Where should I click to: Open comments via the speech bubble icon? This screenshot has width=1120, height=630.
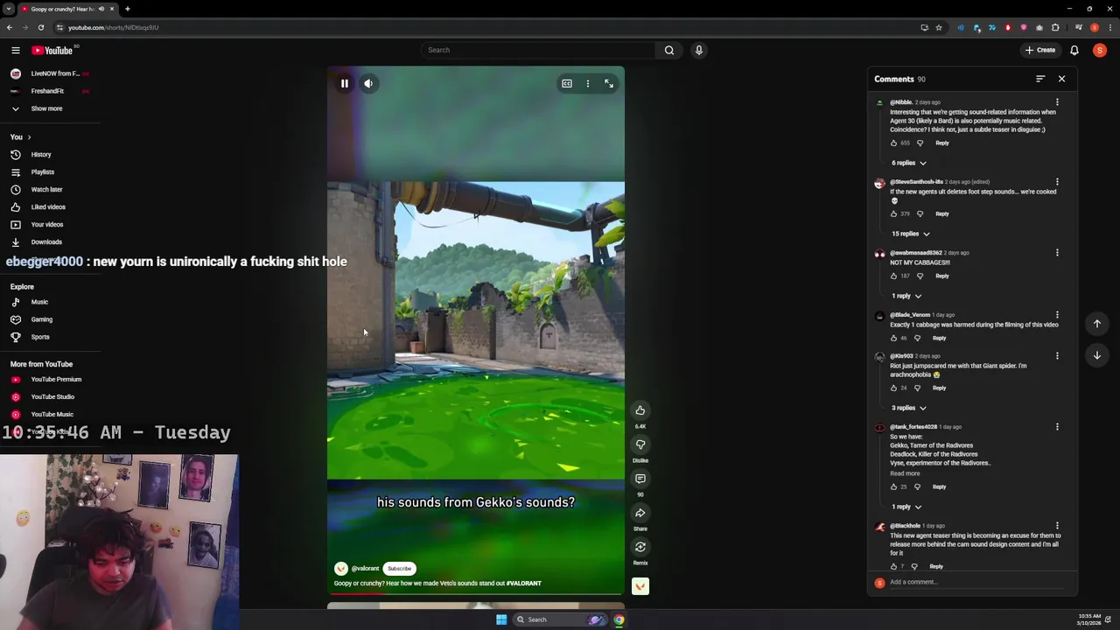pyautogui.click(x=640, y=479)
